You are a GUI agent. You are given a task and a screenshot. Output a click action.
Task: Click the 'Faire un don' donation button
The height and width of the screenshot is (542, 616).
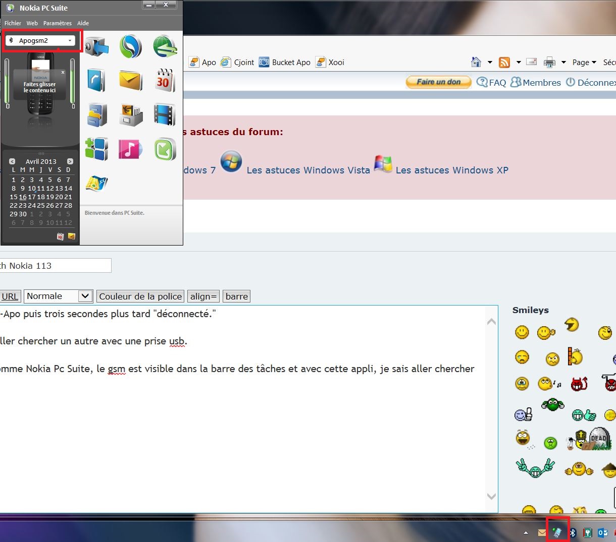click(439, 82)
